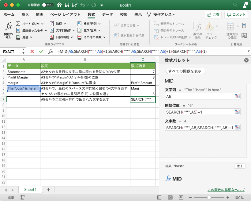Switch to the データ tab
The height and width of the screenshot is (201, 251).
pos(107,15)
